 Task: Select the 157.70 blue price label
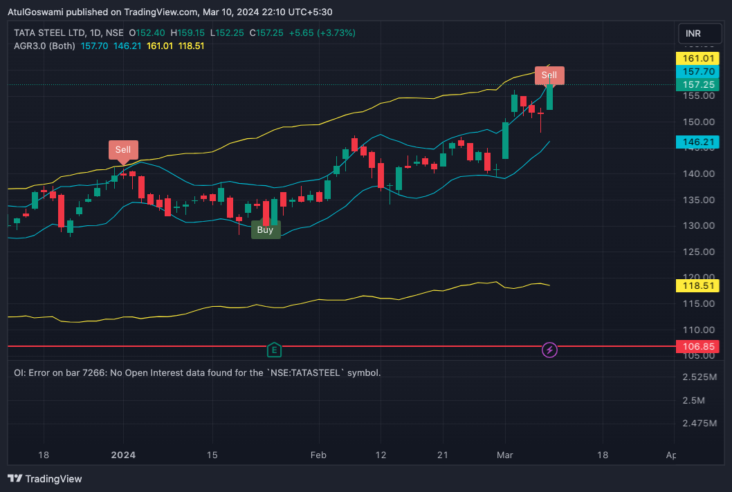click(698, 71)
